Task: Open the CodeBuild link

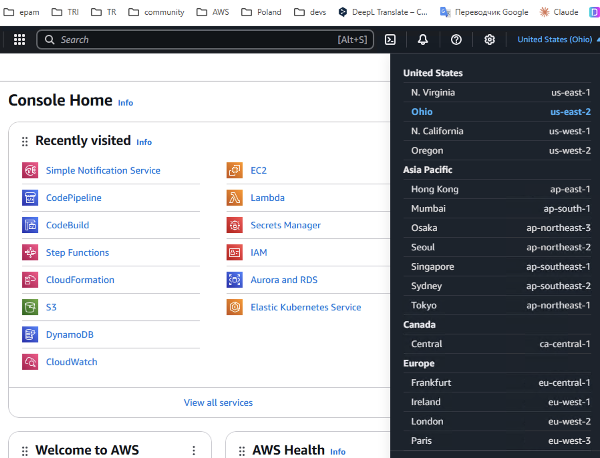Action: coord(67,225)
